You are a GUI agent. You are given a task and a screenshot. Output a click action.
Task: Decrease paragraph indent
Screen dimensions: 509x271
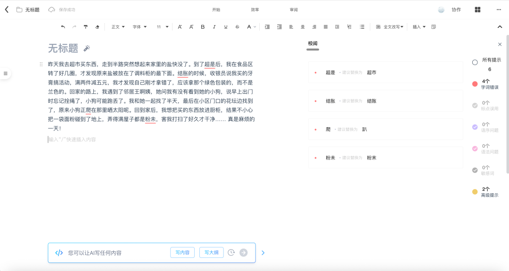[x=279, y=27]
